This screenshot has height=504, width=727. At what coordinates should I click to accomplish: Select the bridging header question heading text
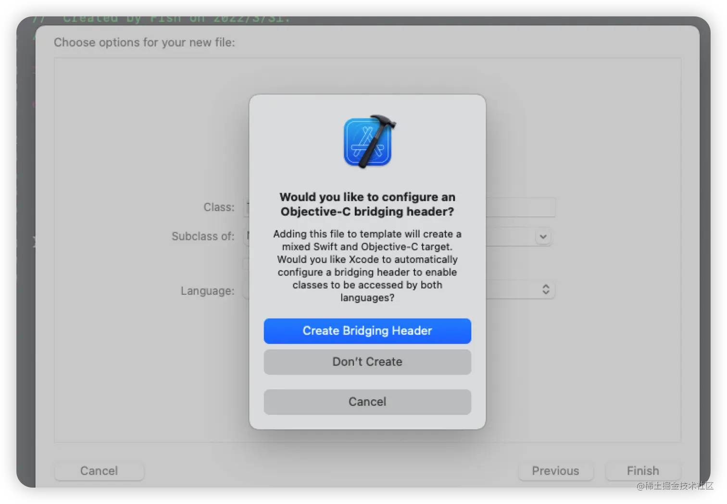tap(367, 204)
